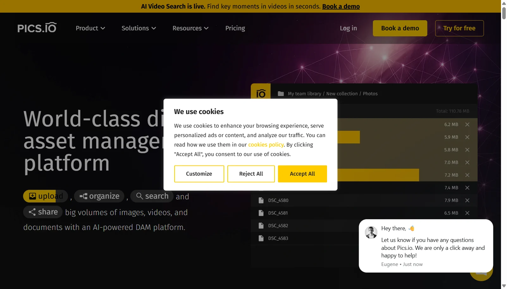507x289 pixels.
Task: Expand the Product dropdown menu
Action: pyautogui.click(x=90, y=28)
